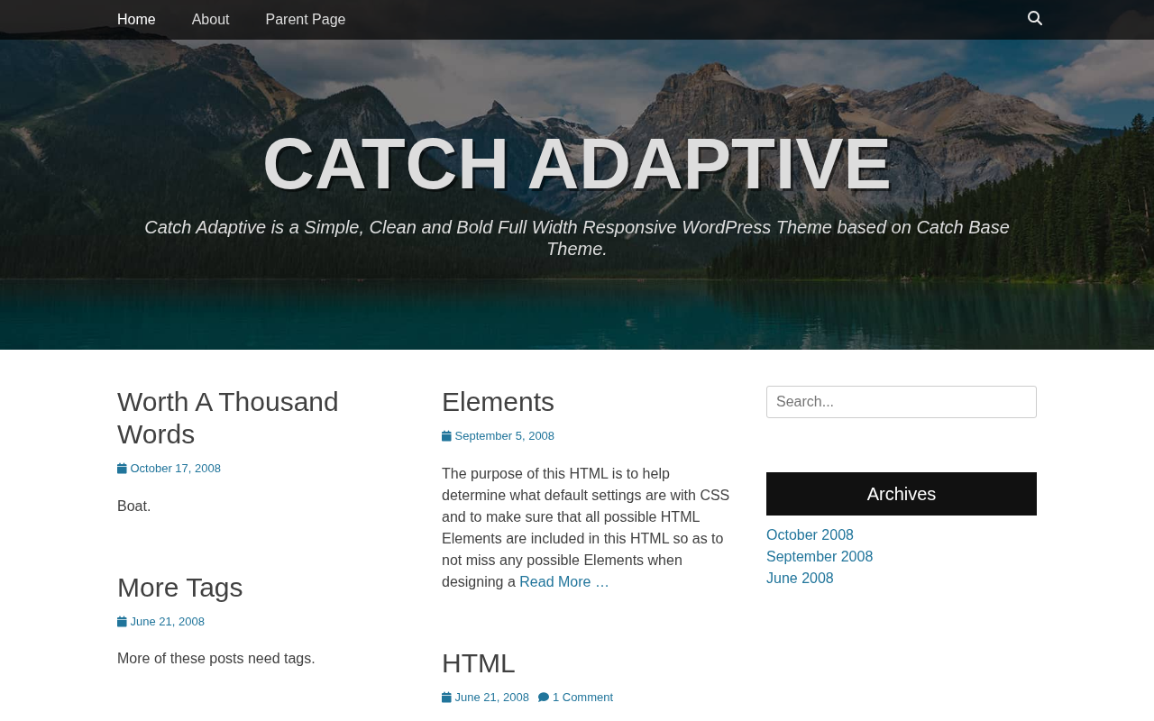
Task: Click the comment bubble icon beside 1 Comment
Action: click(x=544, y=698)
